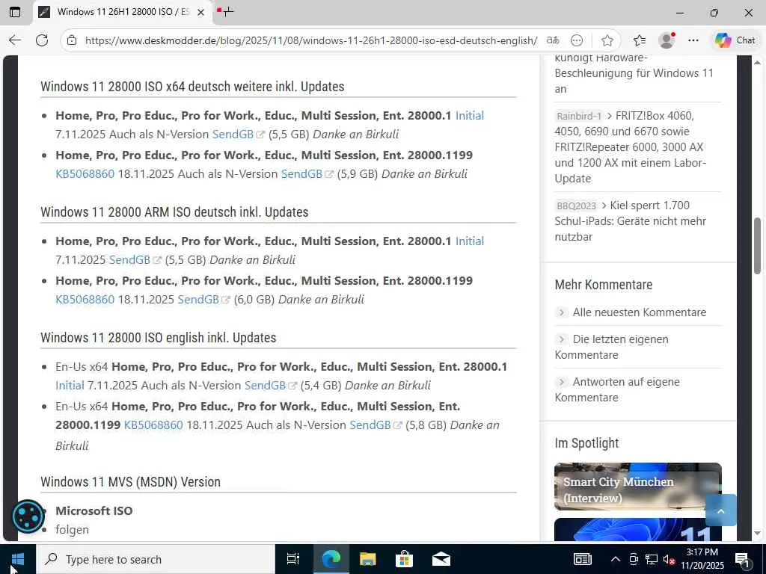766x574 pixels.
Task: Click the BBQ2023 commenter name
Action: click(577, 206)
